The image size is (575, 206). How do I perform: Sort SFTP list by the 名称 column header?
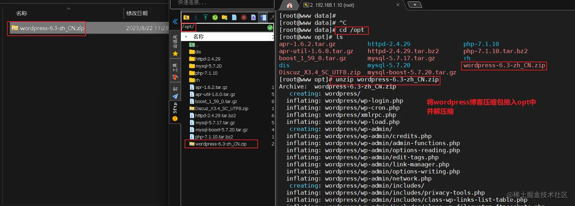pos(199,37)
